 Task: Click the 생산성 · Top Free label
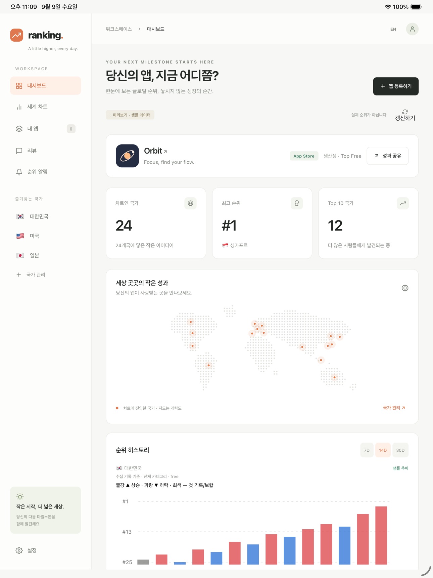[x=342, y=156]
